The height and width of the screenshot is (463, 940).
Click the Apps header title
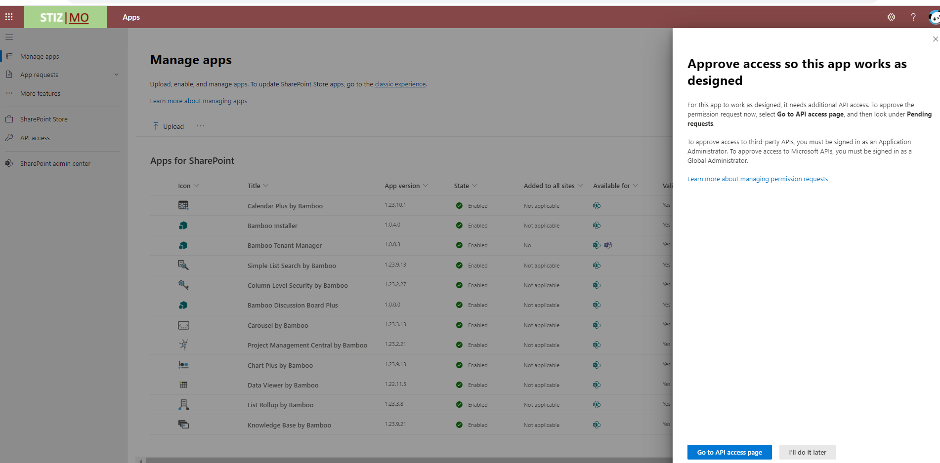point(131,17)
